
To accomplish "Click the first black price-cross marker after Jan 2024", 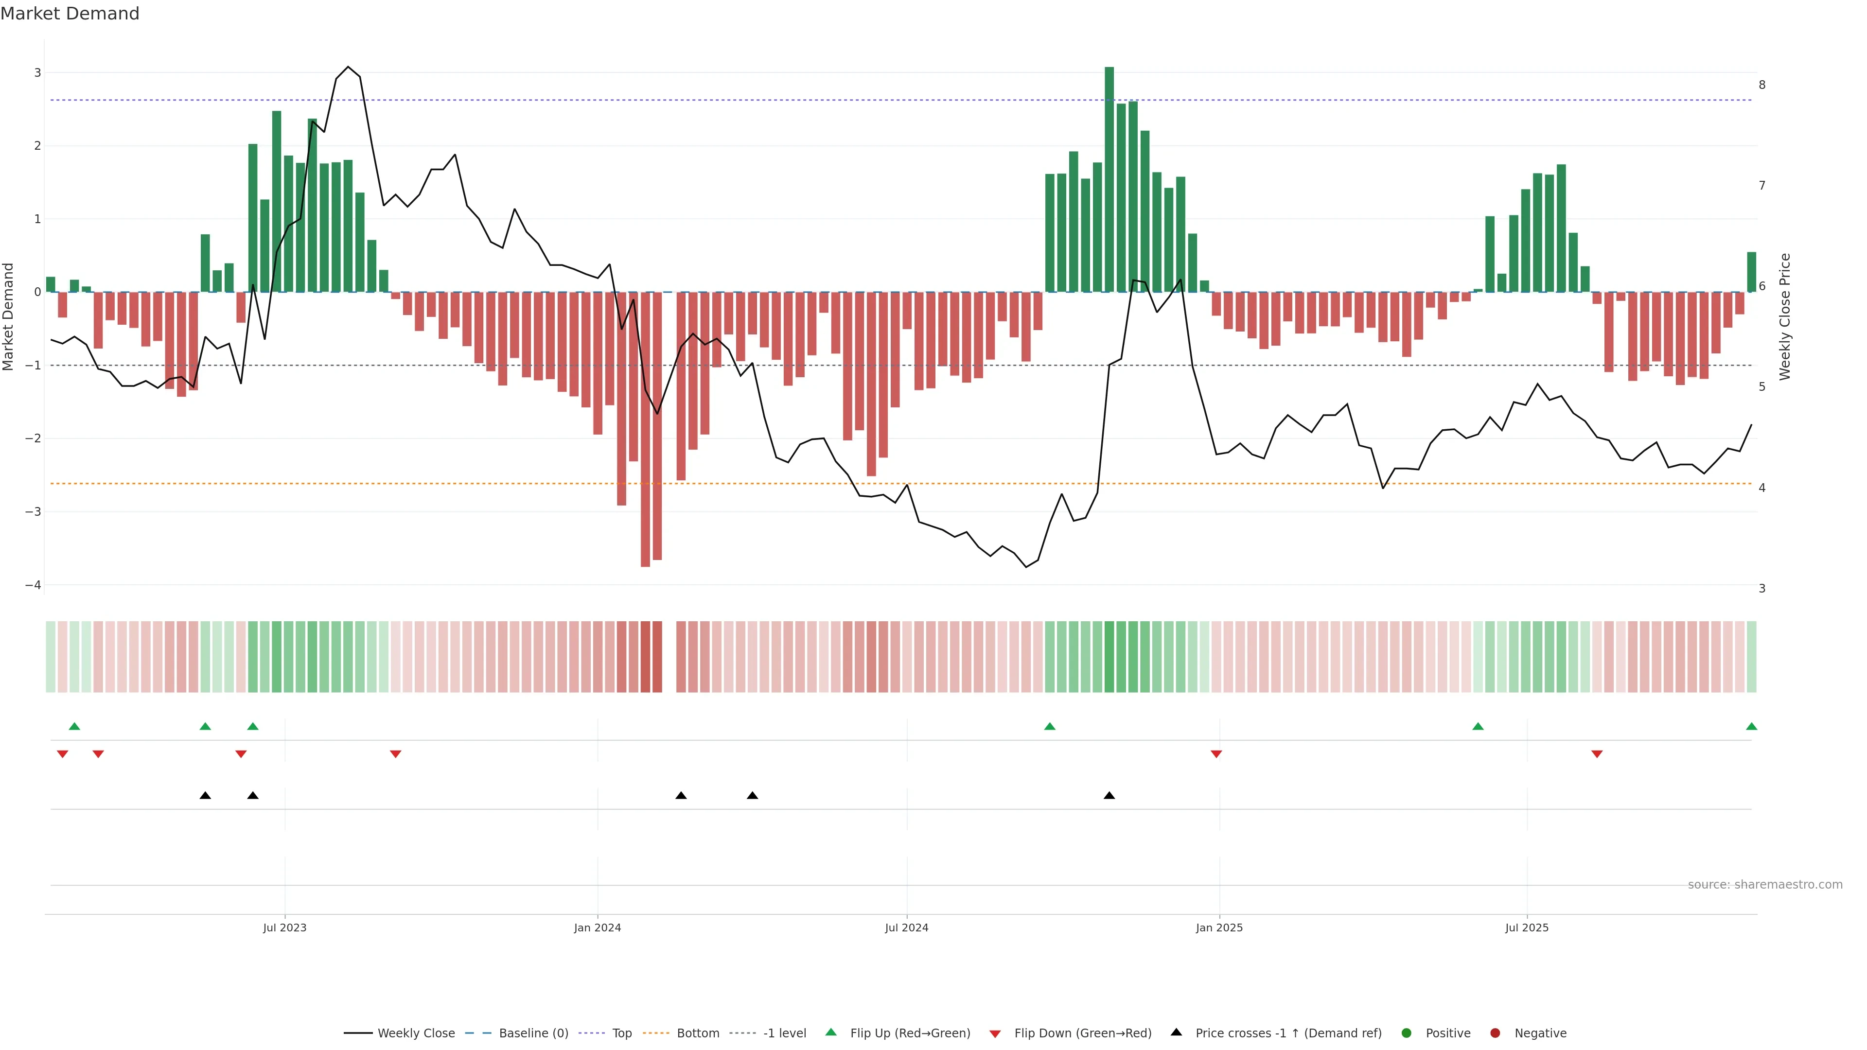I will (x=681, y=796).
